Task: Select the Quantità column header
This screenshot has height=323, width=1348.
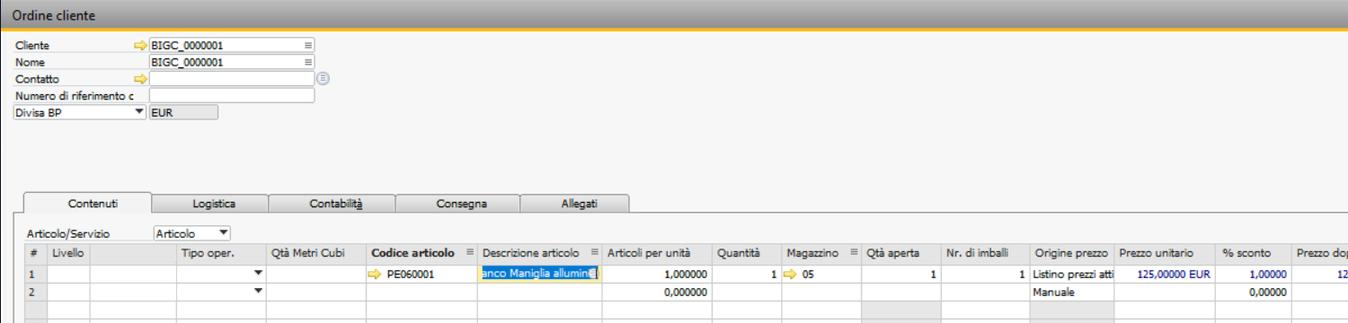Action: (x=747, y=253)
